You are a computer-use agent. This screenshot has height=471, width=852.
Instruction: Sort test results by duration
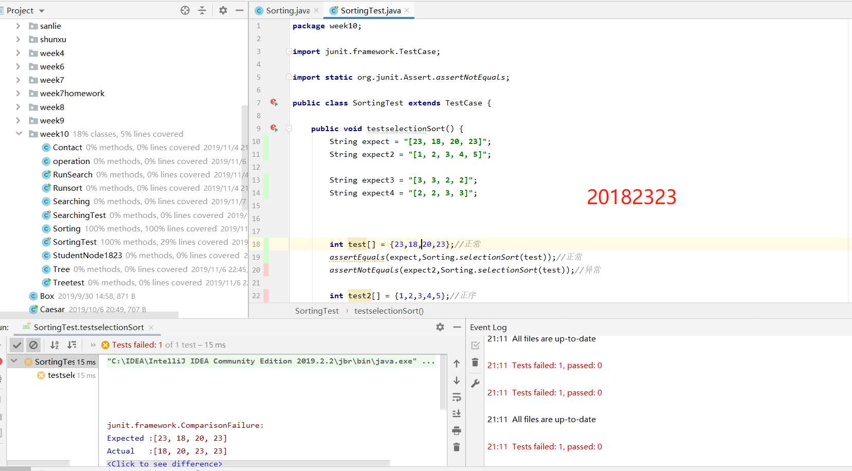(72, 345)
